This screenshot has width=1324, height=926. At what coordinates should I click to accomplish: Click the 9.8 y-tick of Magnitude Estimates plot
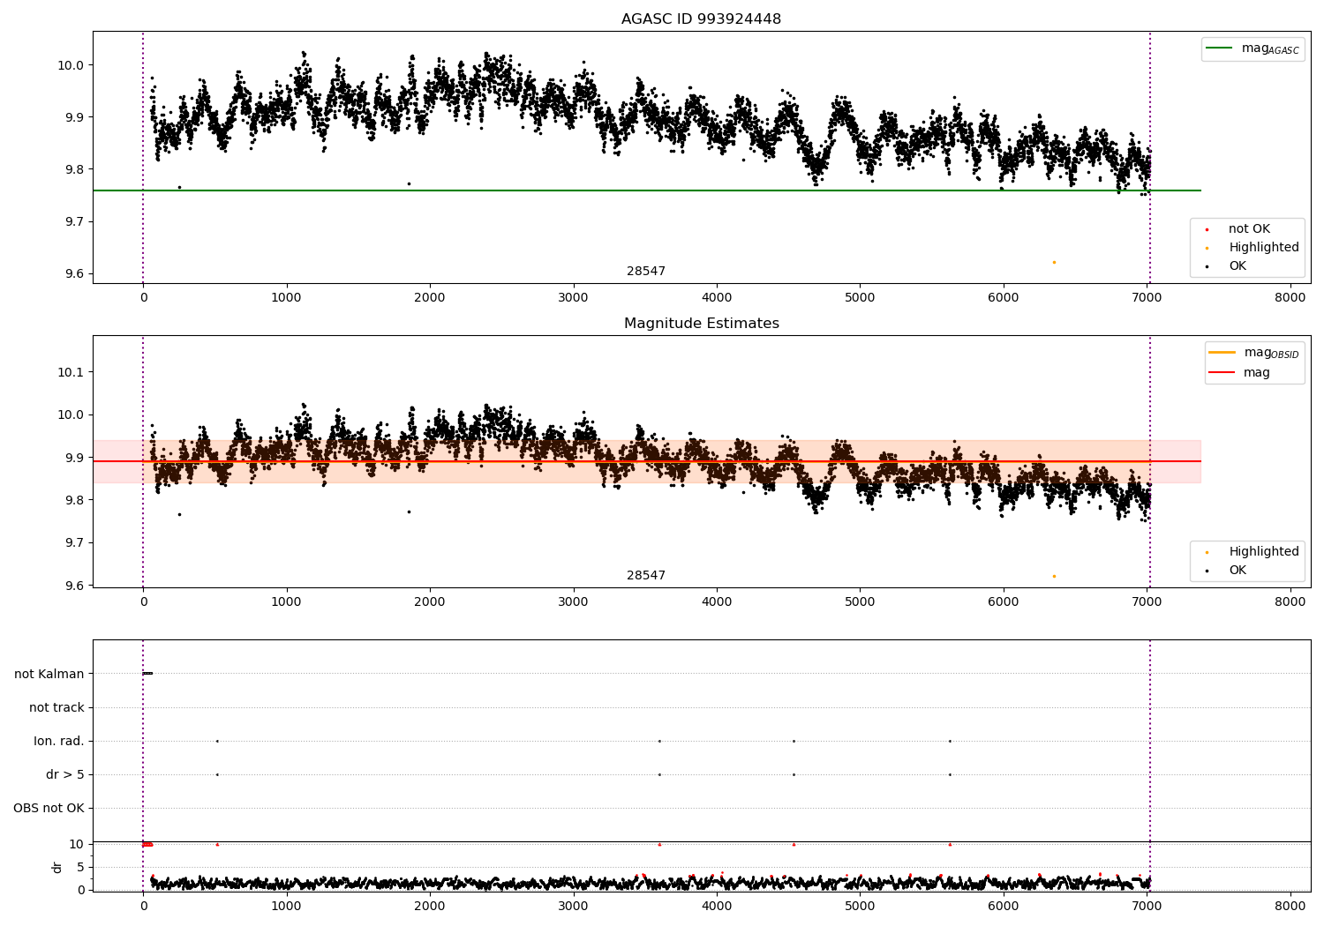74,500
